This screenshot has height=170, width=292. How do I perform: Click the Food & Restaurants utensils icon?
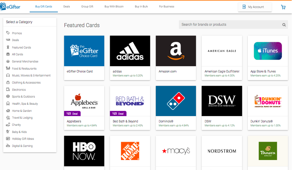pyautogui.click(x=8, y=68)
